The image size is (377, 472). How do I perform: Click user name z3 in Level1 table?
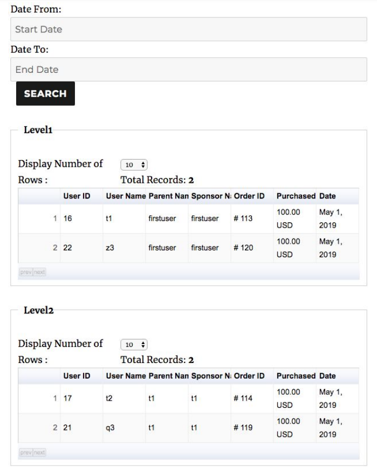point(110,248)
